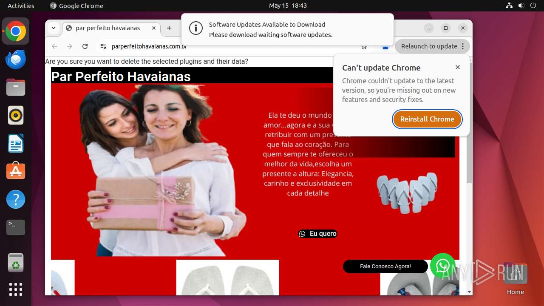Open the Help icon in dock
544x306 pixels.
[x=16, y=199]
